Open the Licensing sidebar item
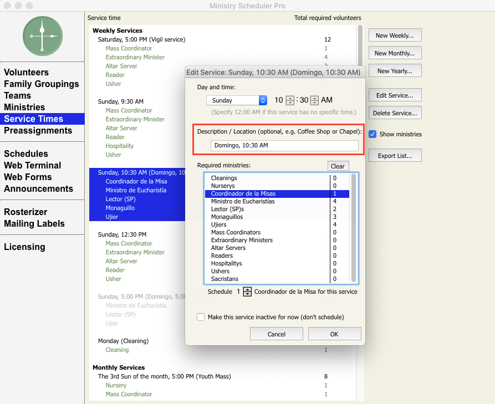 24,247
